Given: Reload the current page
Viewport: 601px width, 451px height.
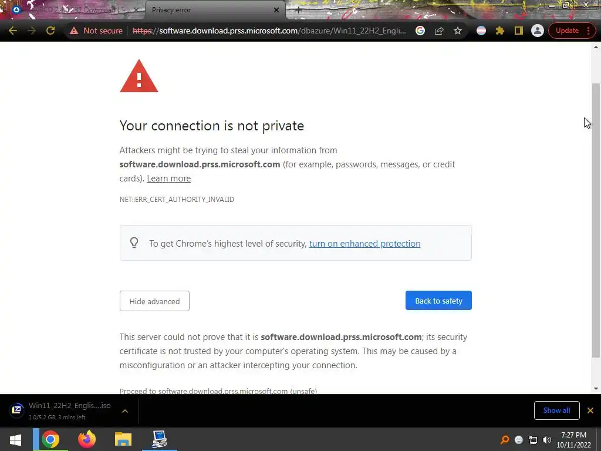Looking at the screenshot, I should (50, 31).
